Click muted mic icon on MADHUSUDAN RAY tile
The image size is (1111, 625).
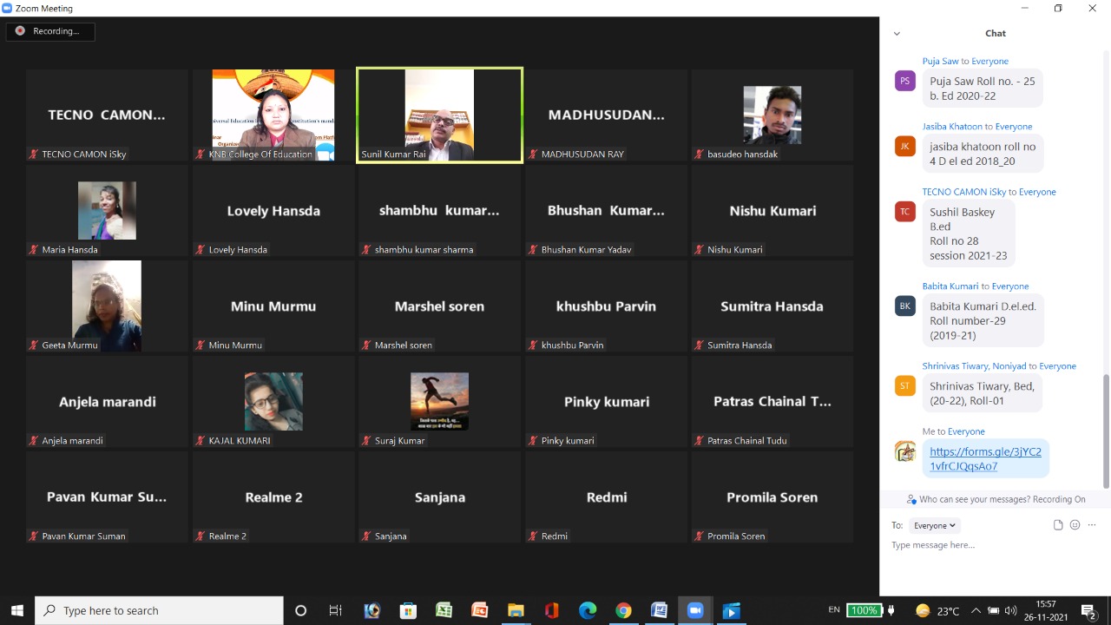[533, 154]
